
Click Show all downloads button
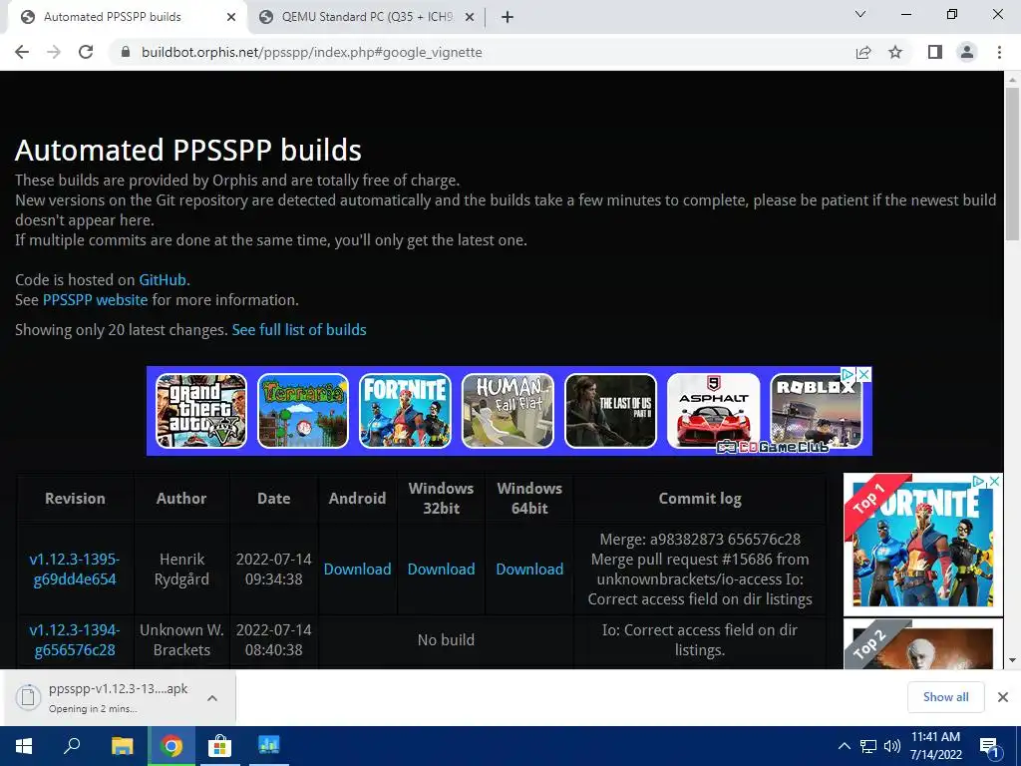[x=945, y=697]
